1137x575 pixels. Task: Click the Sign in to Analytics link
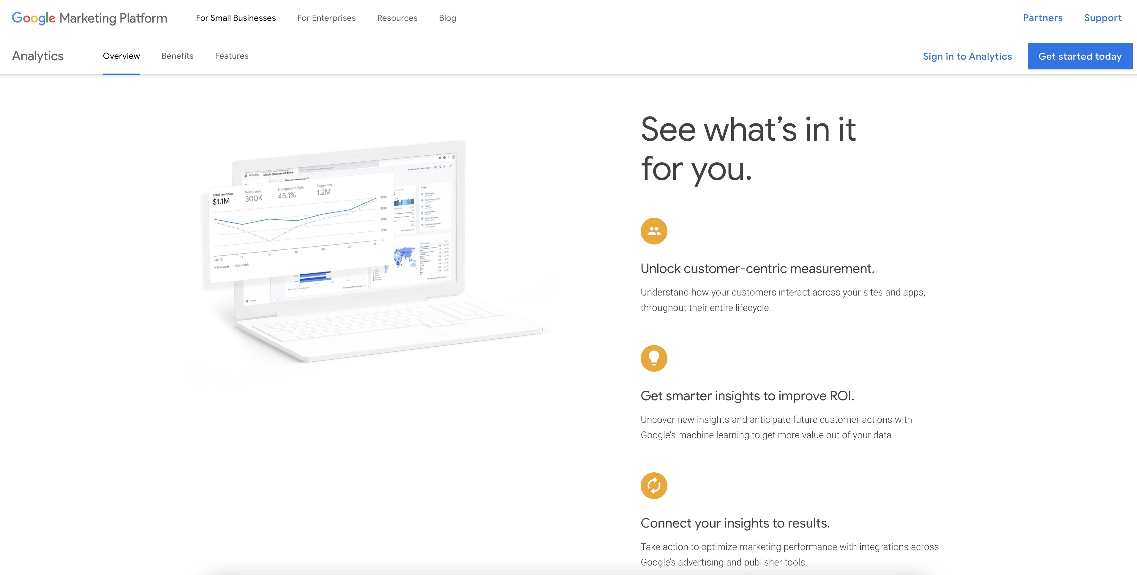(967, 56)
